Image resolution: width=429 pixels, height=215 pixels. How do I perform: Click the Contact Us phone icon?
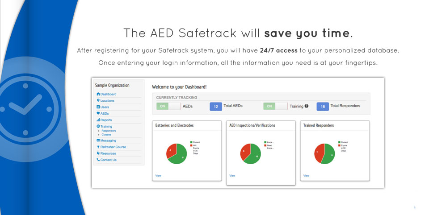pos(98,160)
